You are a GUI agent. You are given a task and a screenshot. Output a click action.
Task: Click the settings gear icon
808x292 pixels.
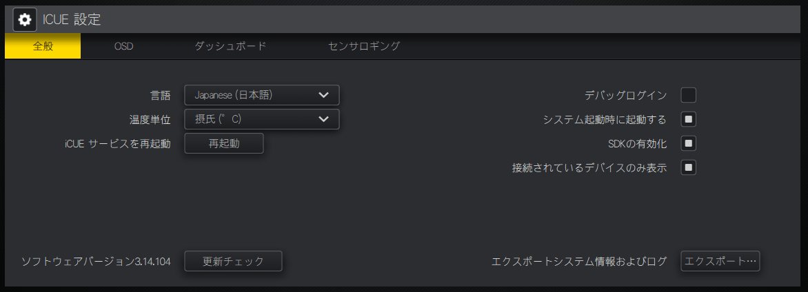point(25,19)
